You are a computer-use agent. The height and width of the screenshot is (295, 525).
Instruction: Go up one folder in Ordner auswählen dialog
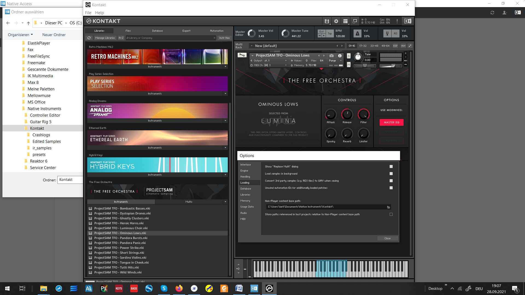28,23
